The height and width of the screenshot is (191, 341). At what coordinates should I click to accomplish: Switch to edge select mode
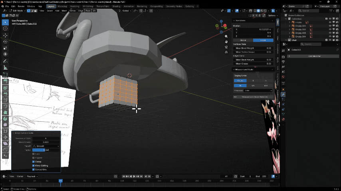(32, 11)
